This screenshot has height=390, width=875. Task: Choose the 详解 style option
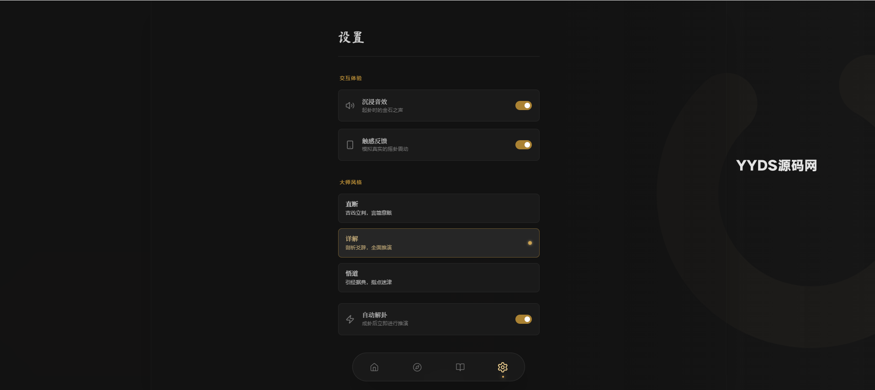(x=439, y=243)
